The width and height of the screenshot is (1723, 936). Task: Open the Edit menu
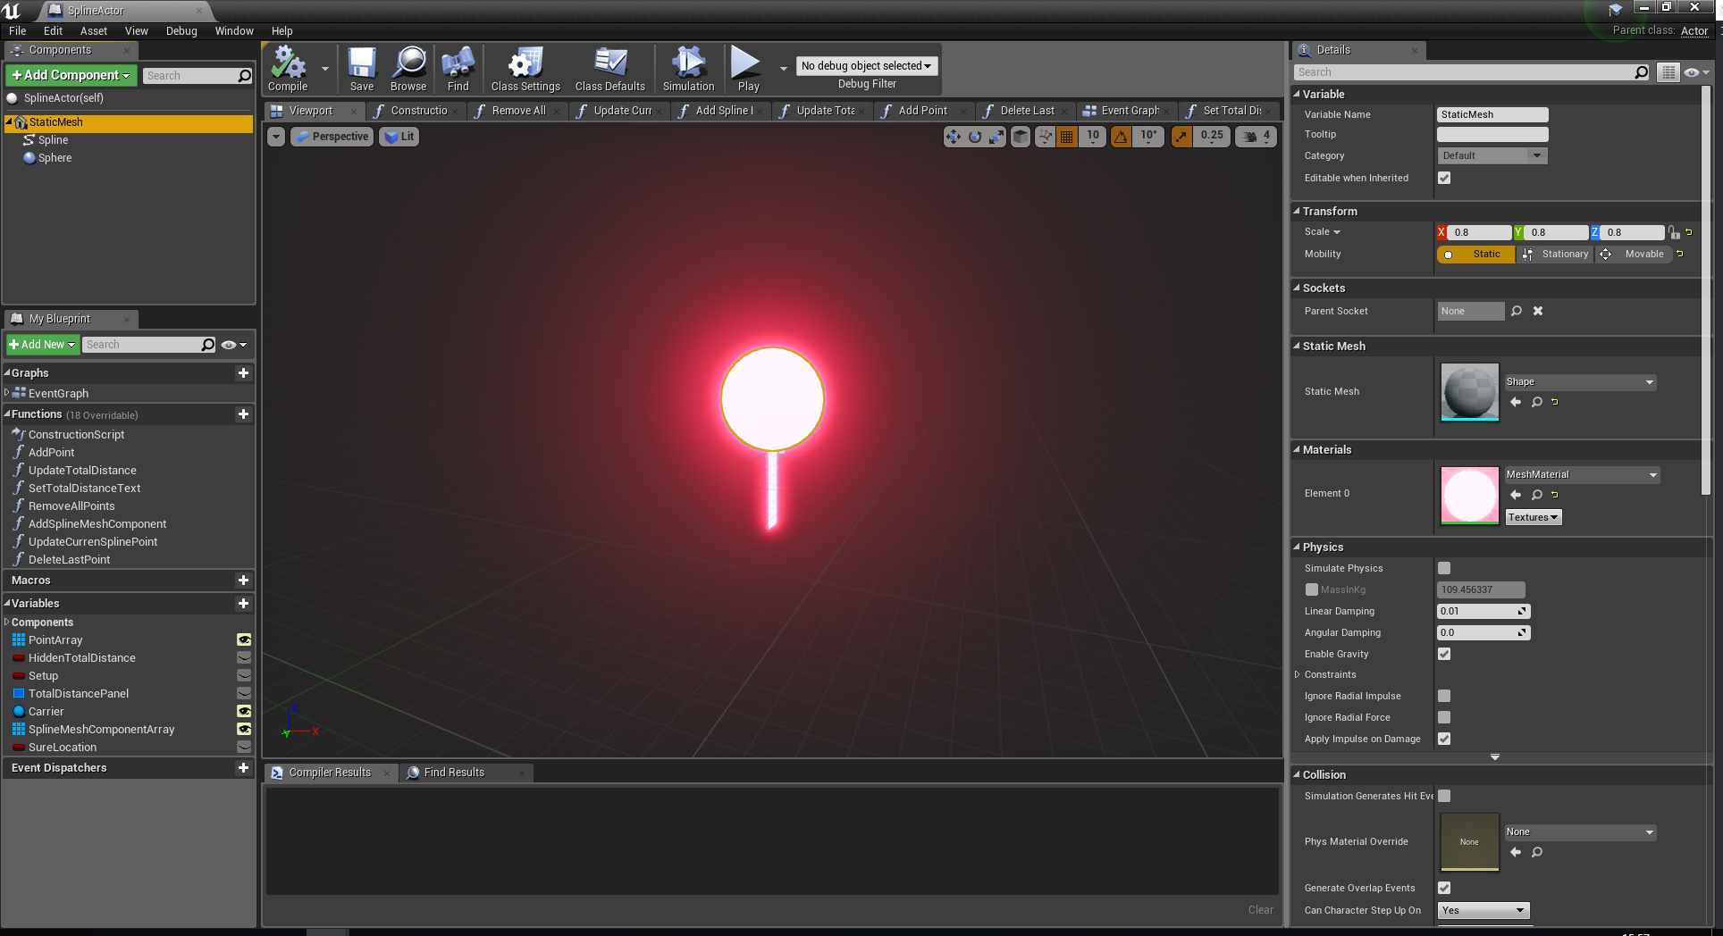coord(52,30)
